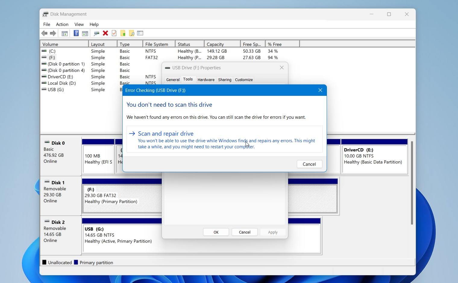Click the Disk 1 disk icon
The height and width of the screenshot is (283, 458).
[x=47, y=182]
